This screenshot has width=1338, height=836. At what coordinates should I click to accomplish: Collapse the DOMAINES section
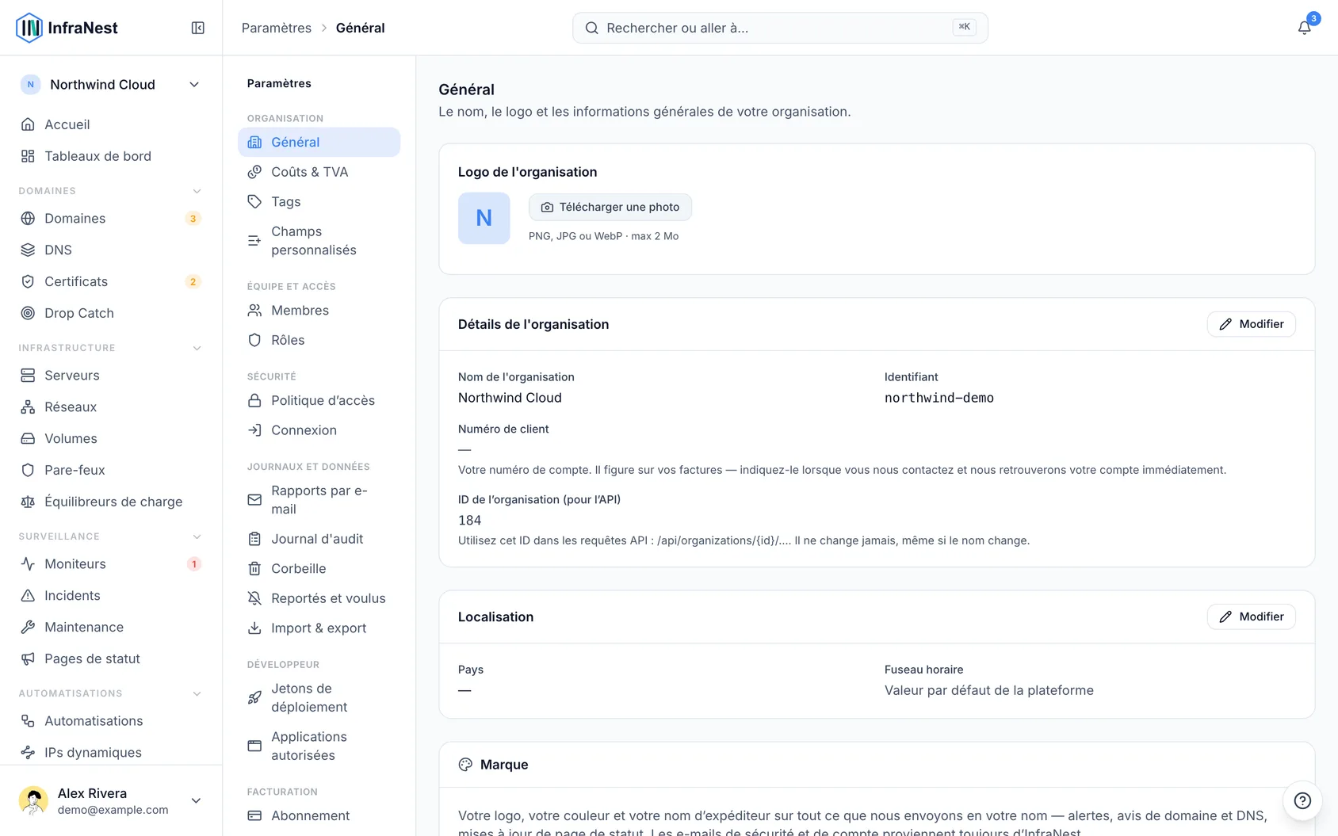(x=197, y=191)
